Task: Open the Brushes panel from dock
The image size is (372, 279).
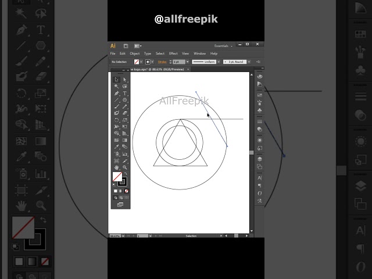Action: (x=260, y=102)
